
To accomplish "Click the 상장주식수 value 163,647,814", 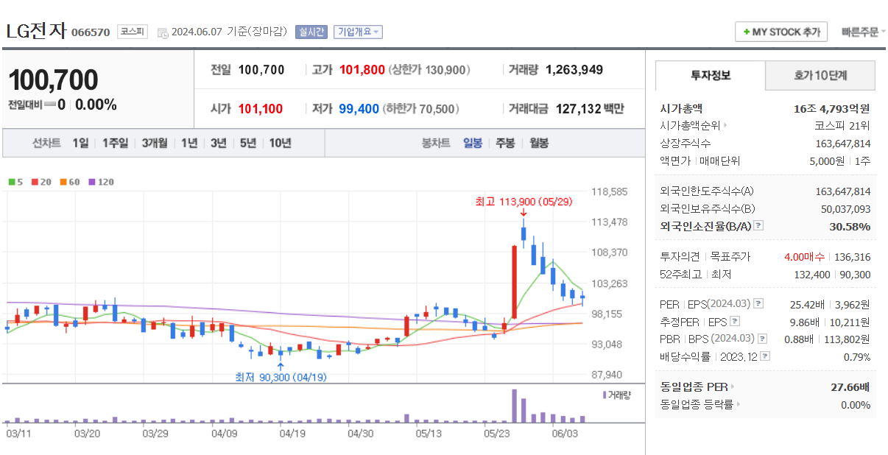I will pos(843,144).
